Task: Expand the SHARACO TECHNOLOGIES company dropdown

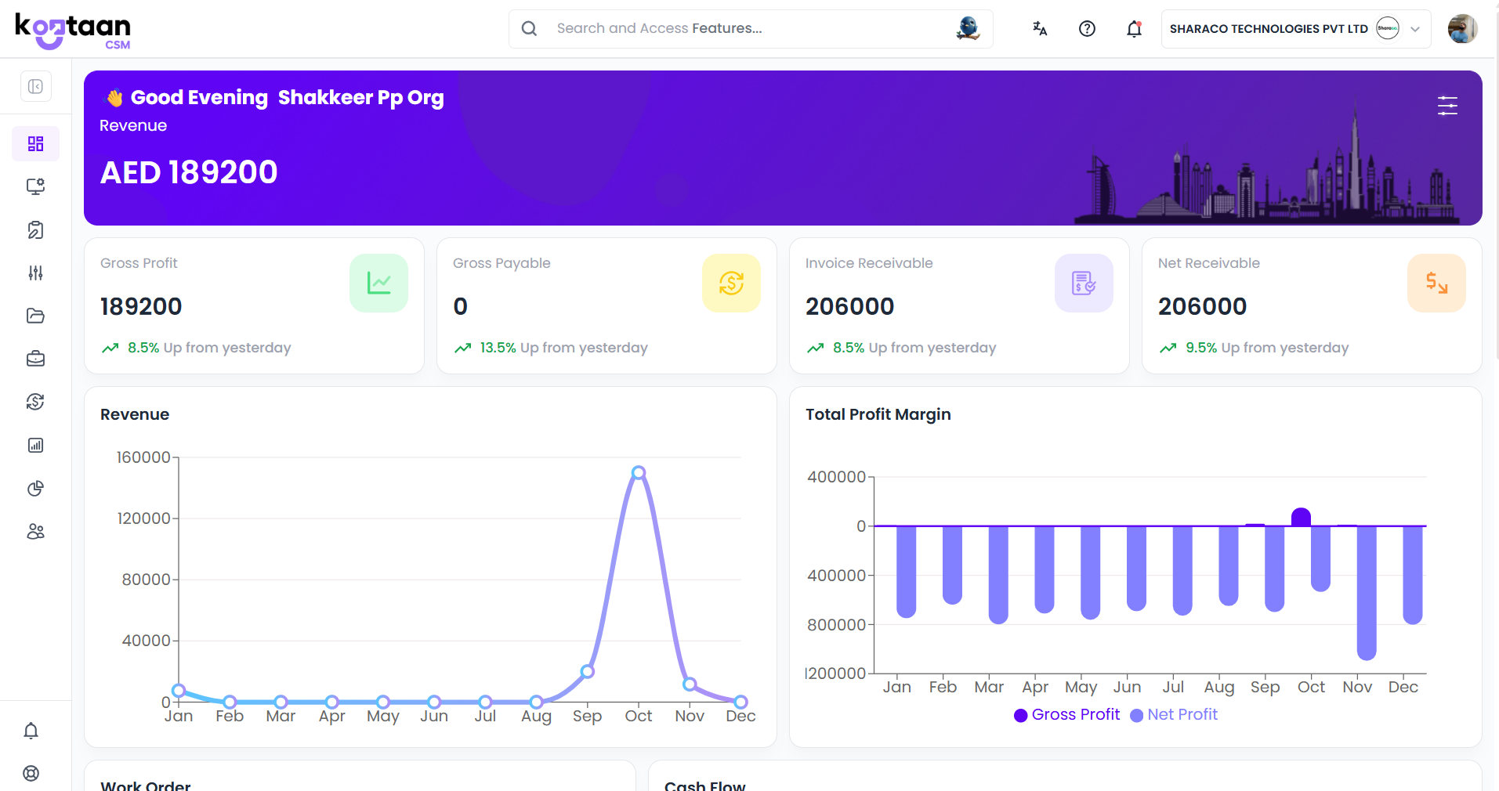Action: click(1415, 28)
